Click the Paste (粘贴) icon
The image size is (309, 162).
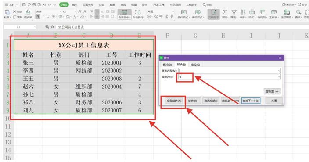(7, 12)
